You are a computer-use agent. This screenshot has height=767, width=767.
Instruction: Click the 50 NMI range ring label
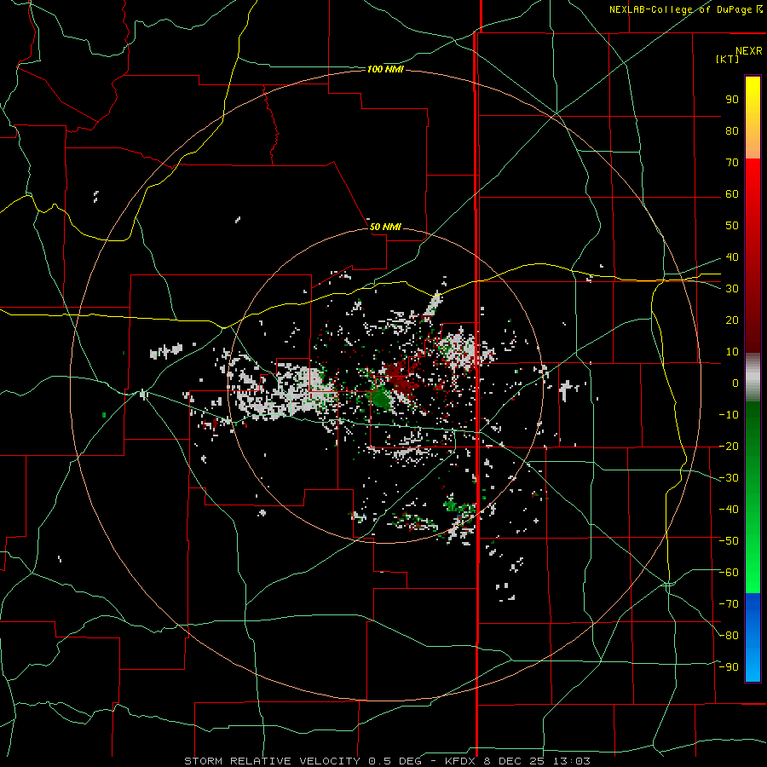coord(385,227)
